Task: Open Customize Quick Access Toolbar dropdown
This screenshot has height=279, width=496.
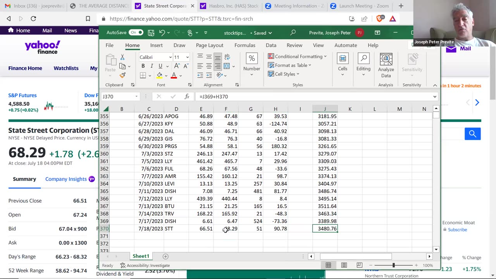Action: point(206,33)
